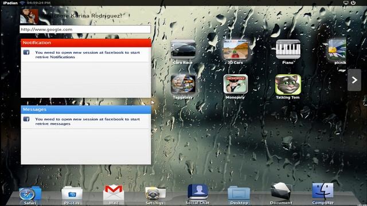The image size is (367, 206).
Task: Launch the Taggalaxy app
Action: click(x=183, y=84)
